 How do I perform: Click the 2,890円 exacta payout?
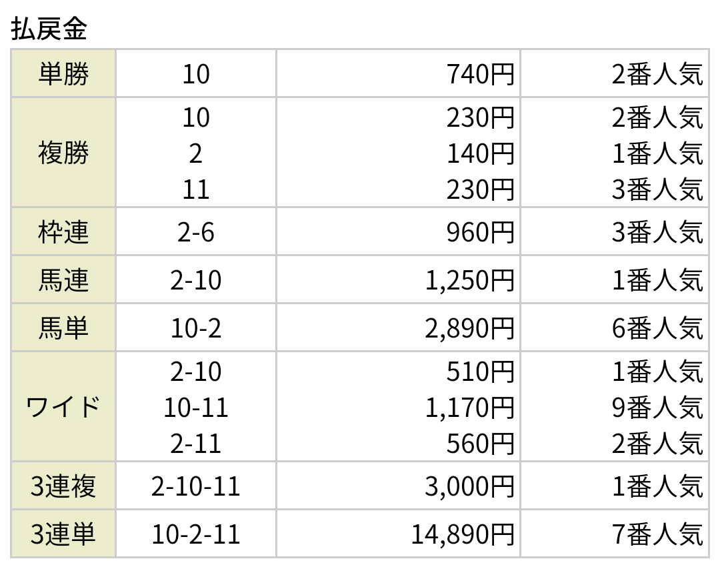(470, 328)
